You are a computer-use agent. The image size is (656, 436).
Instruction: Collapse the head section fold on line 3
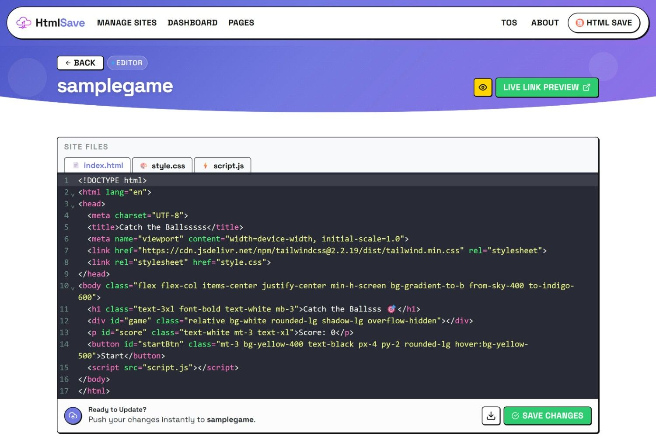point(73,206)
